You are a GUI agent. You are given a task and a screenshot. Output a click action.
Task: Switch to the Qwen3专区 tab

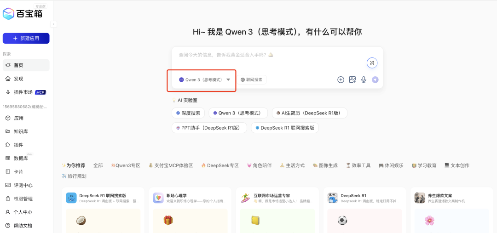coord(126,165)
